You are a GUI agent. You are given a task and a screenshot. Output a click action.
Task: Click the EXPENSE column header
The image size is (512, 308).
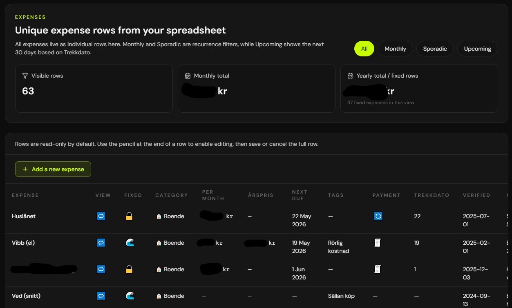[x=25, y=195]
